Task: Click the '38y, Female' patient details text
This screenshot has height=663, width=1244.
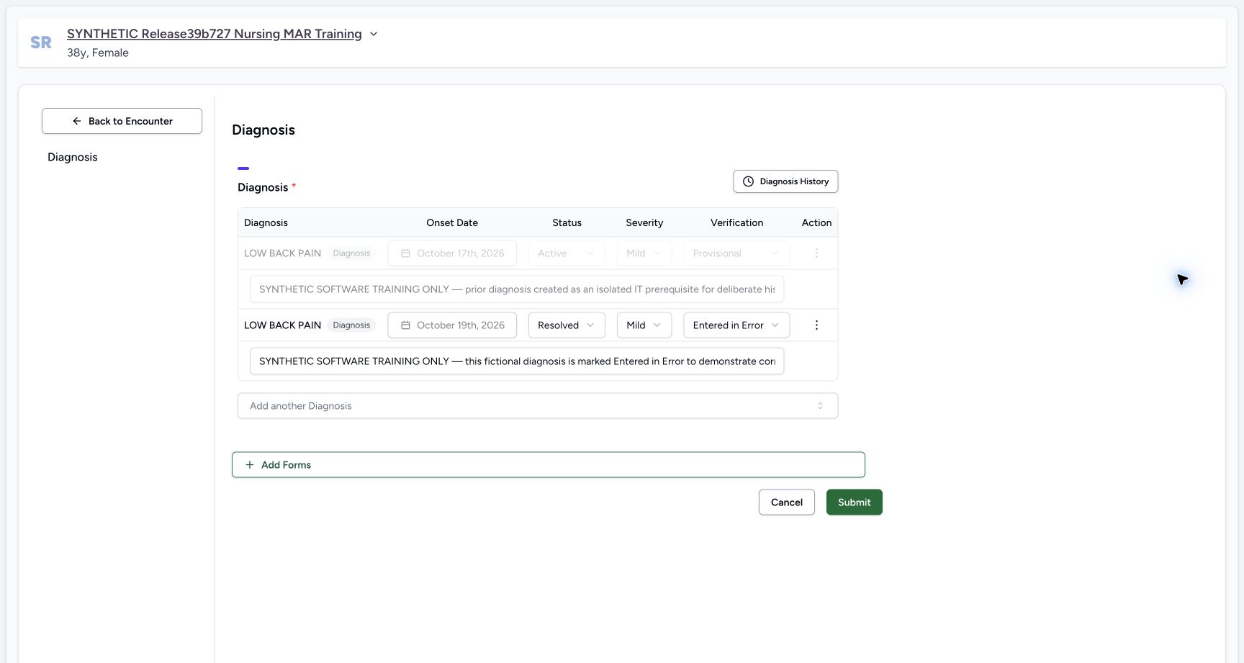Action: tap(98, 53)
